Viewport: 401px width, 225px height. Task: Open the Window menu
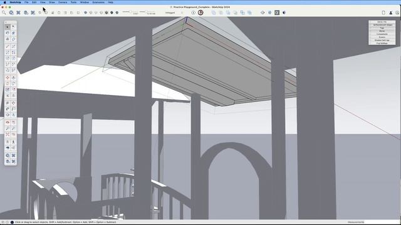pos(85,2)
